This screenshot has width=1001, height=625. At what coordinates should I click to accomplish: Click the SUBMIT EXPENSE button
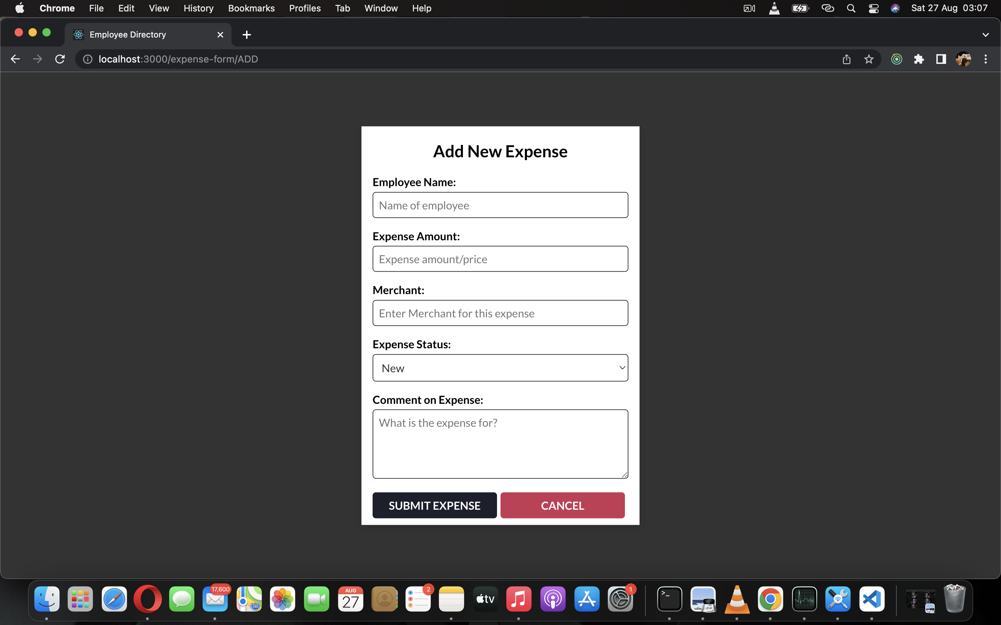coord(434,505)
